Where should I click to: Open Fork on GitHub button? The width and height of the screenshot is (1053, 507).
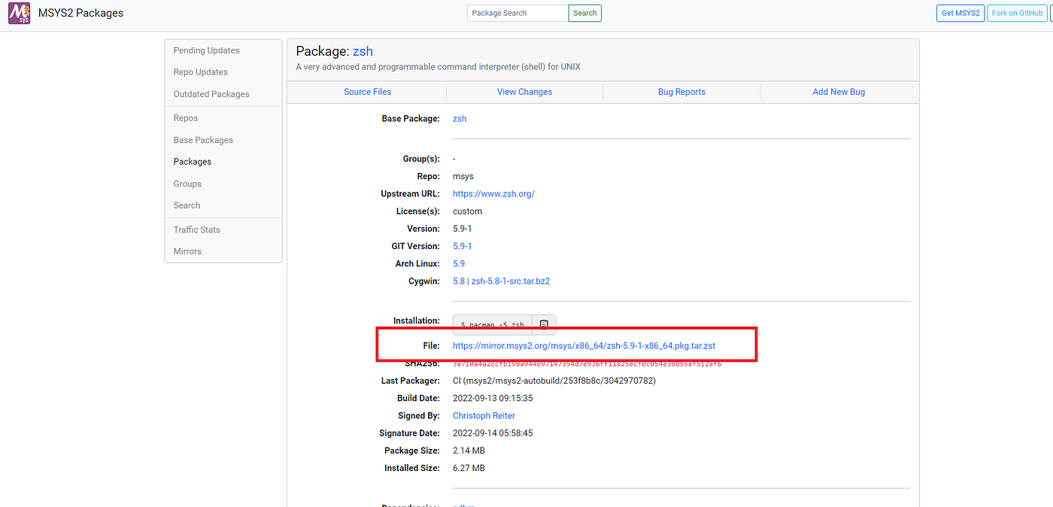(1017, 13)
